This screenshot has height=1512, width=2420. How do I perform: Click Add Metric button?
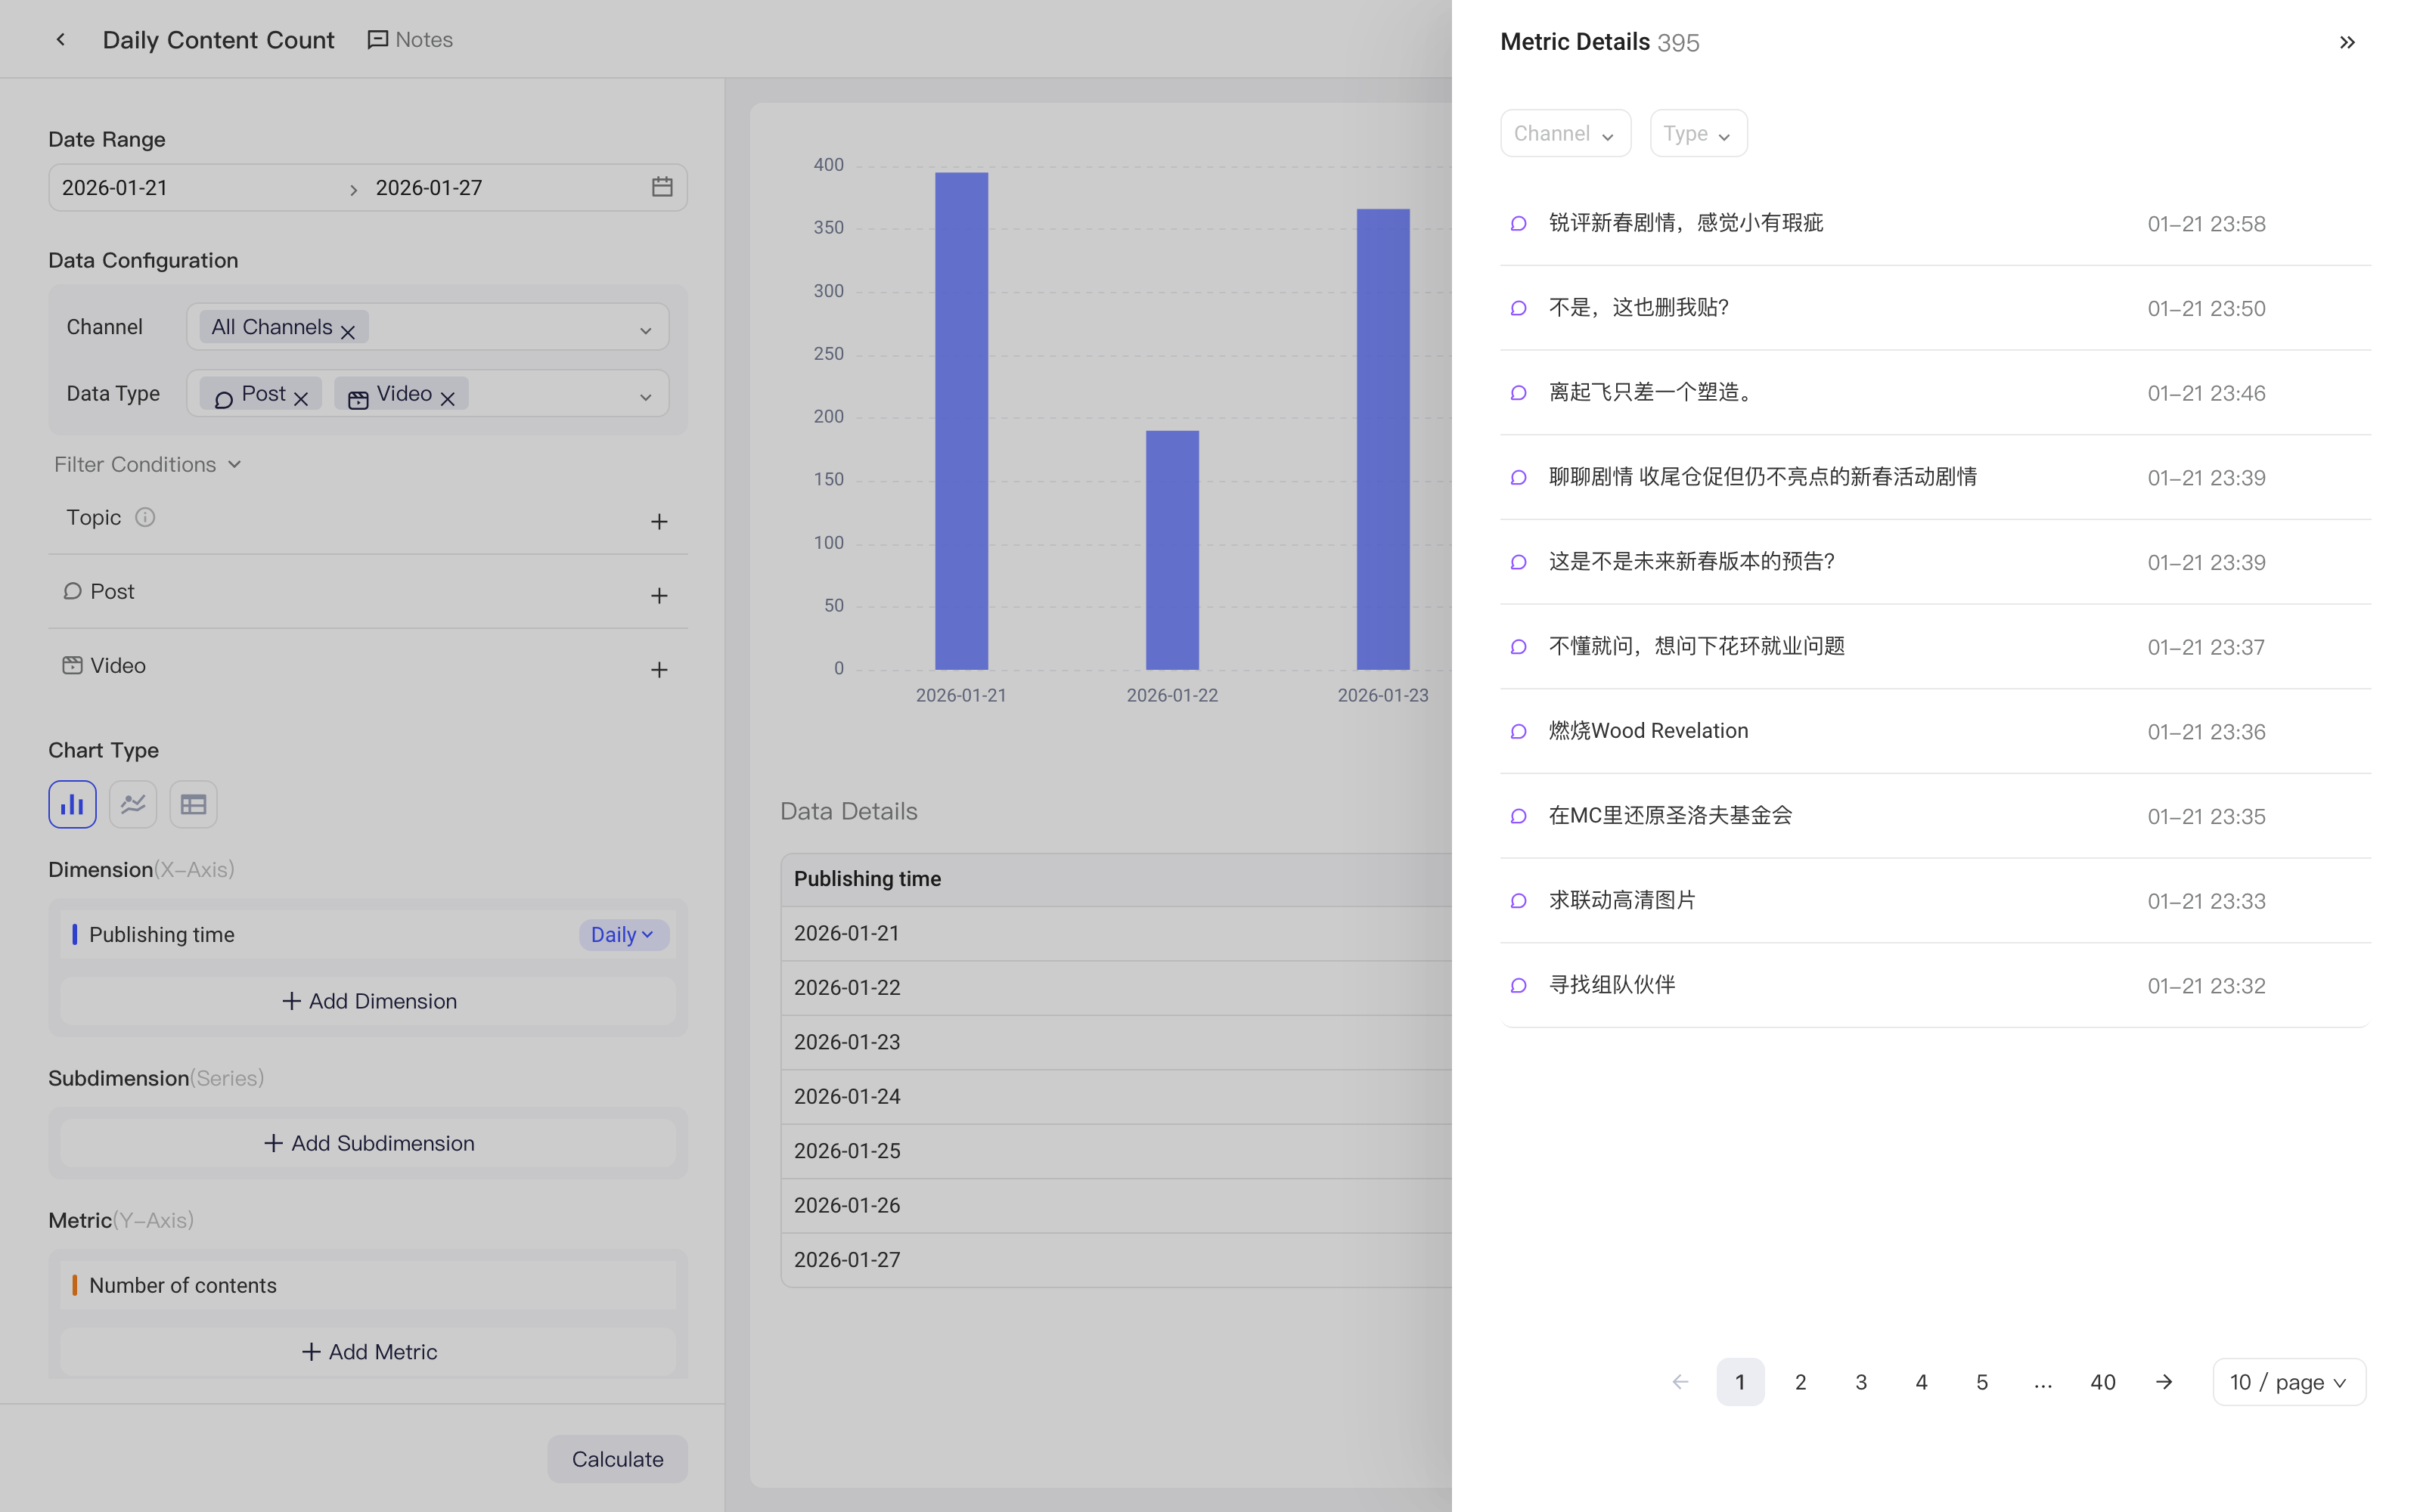pos(368,1351)
